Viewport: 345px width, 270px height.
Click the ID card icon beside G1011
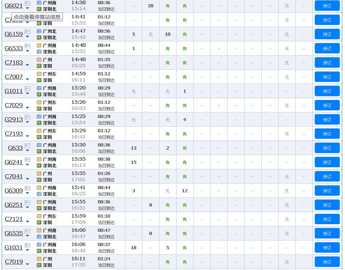27,88
